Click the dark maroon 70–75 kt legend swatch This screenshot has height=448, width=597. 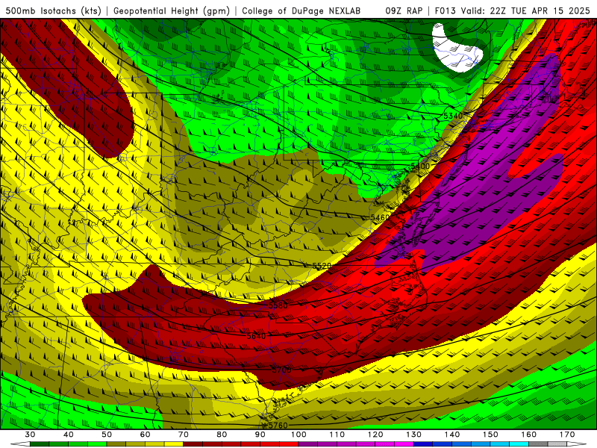click(193, 444)
